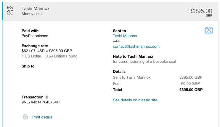Click contact@tashimannox.com email link
220x127 pixels.
[x=136, y=47]
